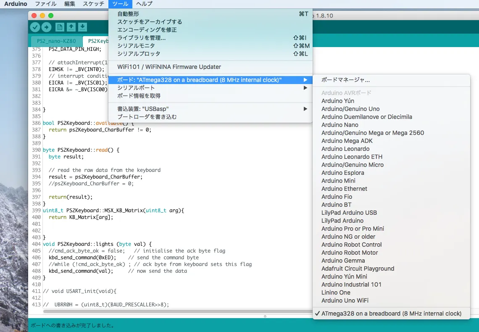Screen dimensions: 479x332
Task: Open the 編集 menu
Action: point(70,4)
